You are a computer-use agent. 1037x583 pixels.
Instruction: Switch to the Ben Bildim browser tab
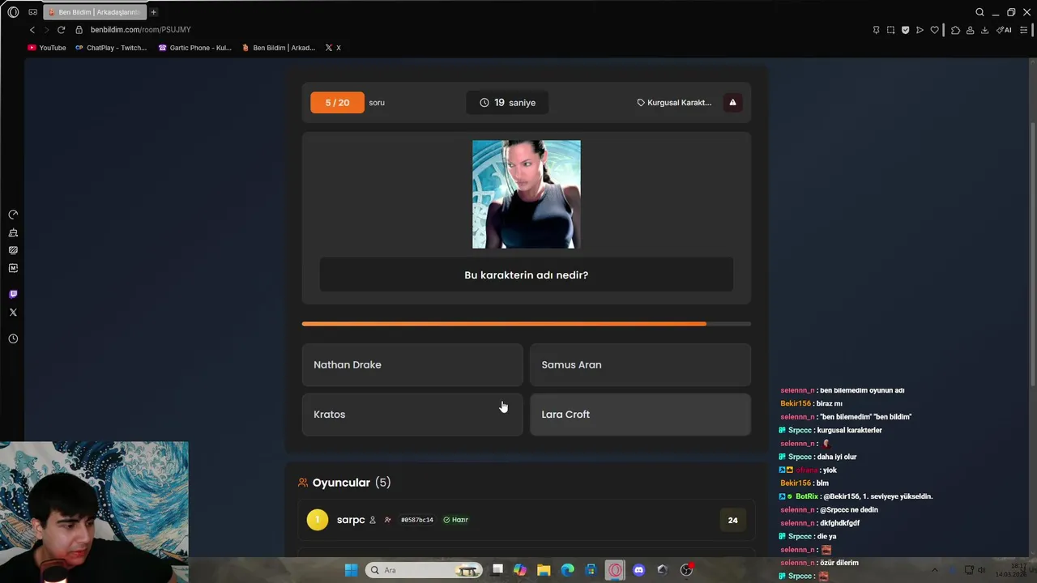[95, 12]
